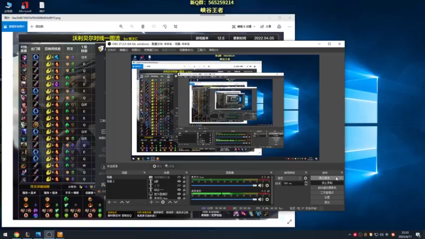Select 场景 in the scenes list

(126, 177)
